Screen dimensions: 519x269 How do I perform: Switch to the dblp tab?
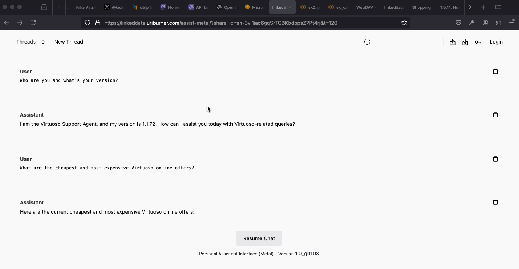tap(142, 7)
